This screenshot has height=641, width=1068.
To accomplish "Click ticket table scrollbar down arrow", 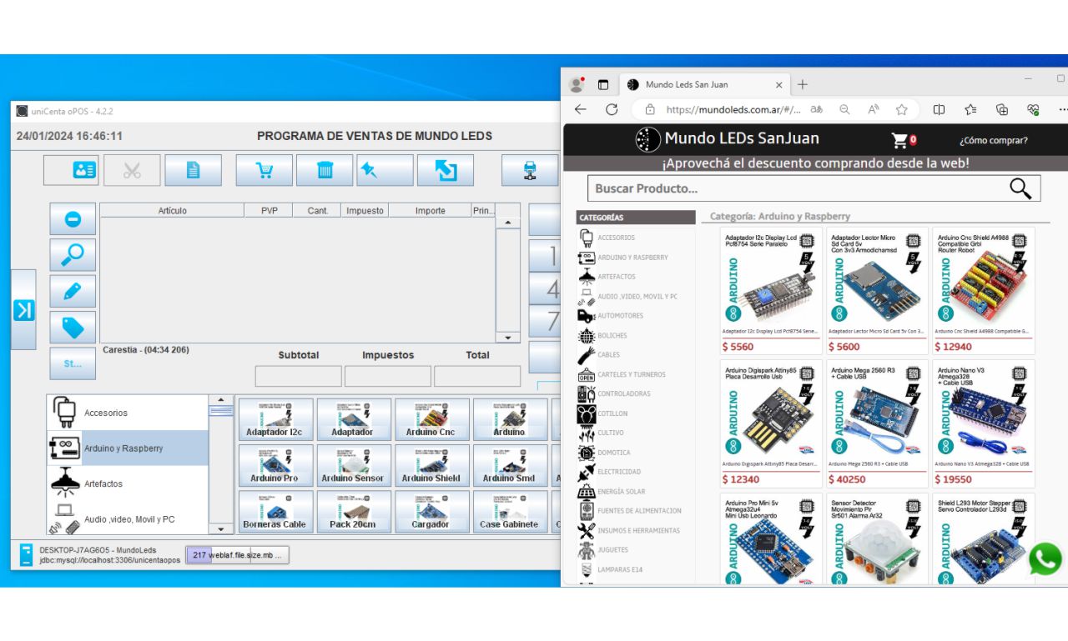I will 507,338.
